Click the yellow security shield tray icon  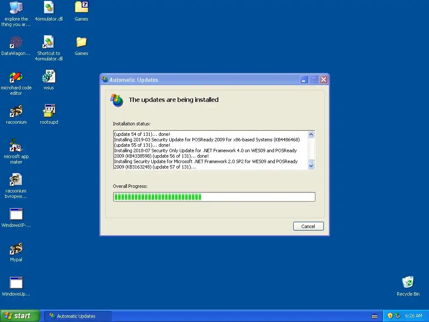click(390, 316)
